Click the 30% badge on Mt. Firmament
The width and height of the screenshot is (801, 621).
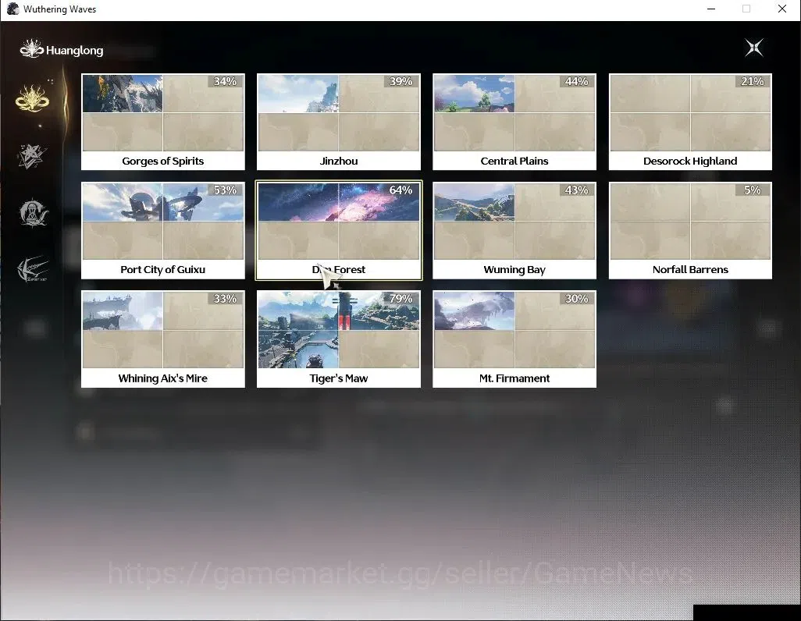(x=577, y=299)
